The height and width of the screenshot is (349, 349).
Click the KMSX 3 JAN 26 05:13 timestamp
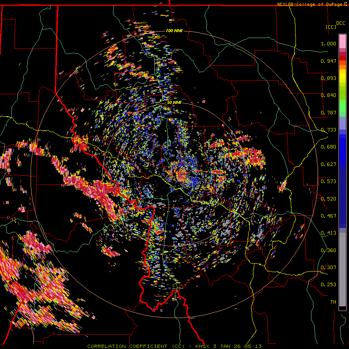point(228,346)
